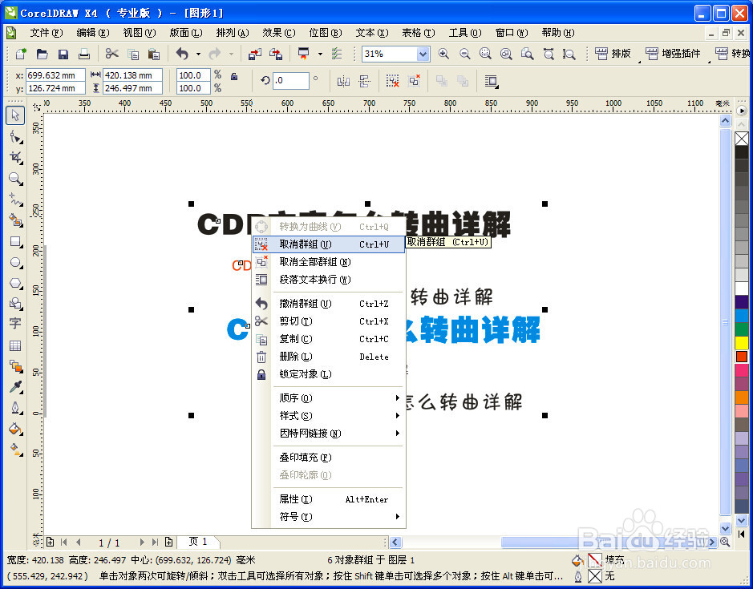
Task: Select the Ellipse tool
Action: pos(15,263)
